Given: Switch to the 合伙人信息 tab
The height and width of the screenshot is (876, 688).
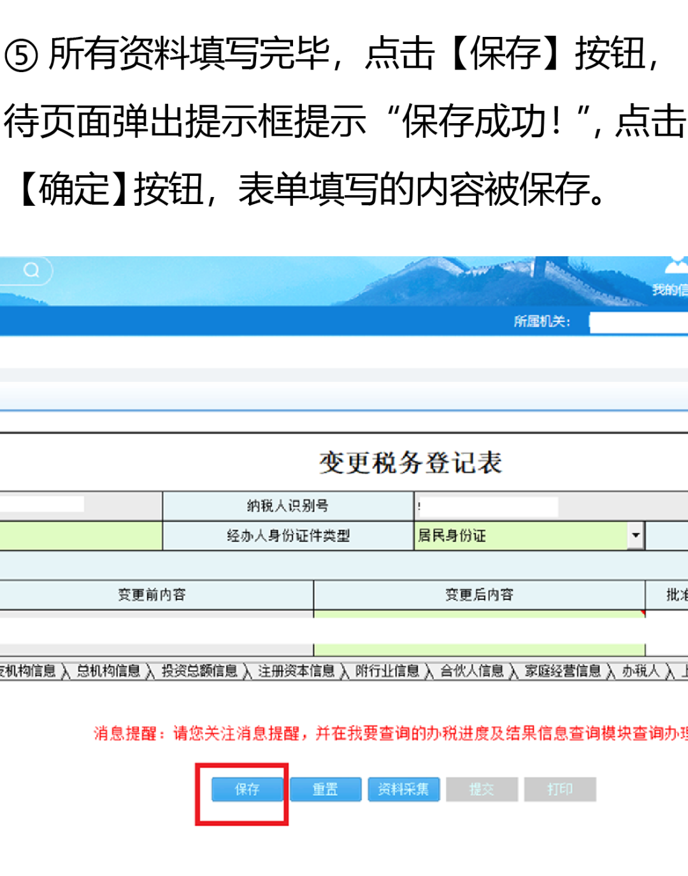Looking at the screenshot, I should click(x=471, y=671).
